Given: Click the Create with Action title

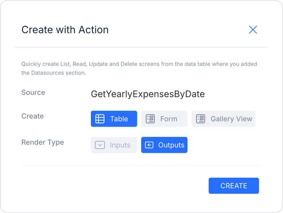Looking at the screenshot, I should tap(65, 30).
